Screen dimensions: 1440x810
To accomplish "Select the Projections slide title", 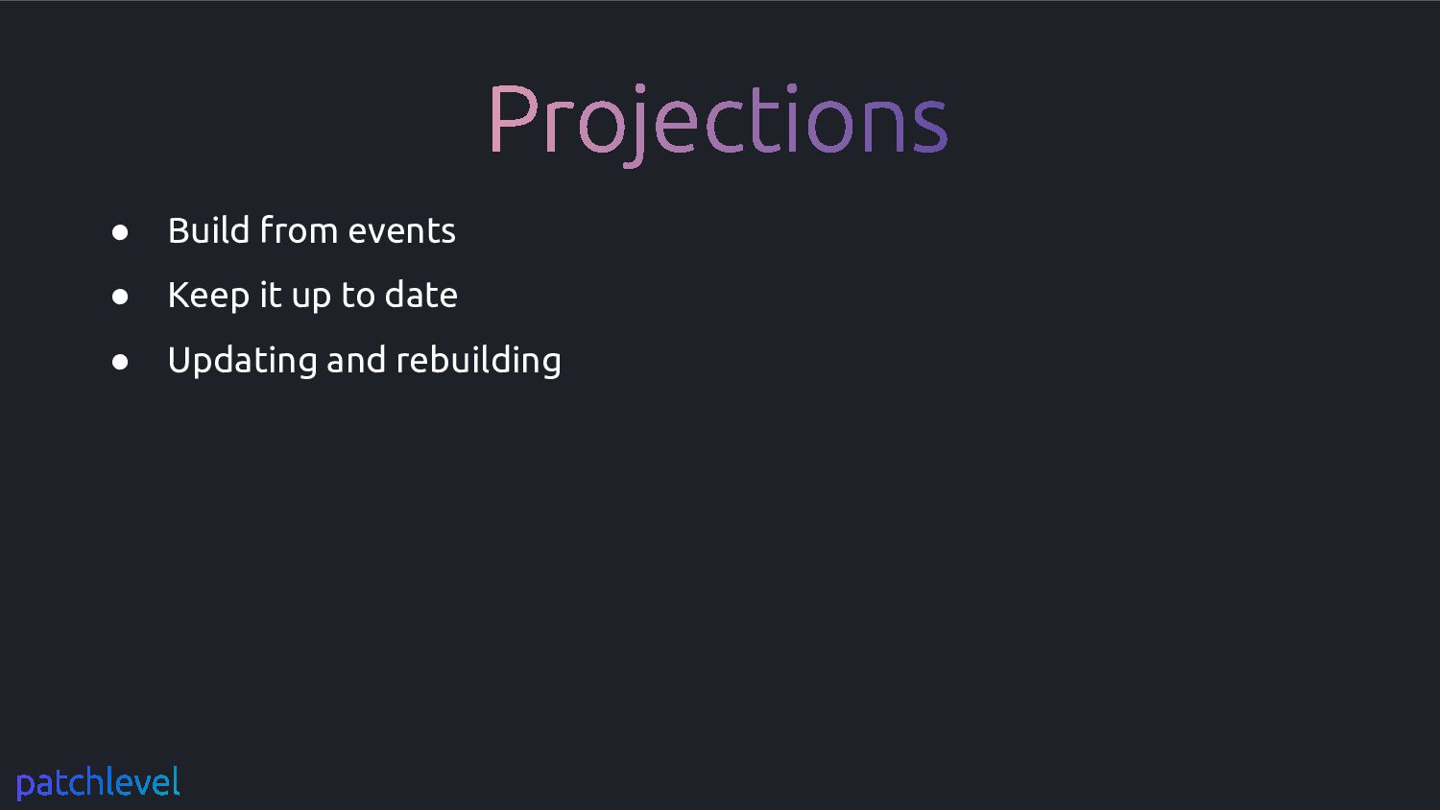I will click(718, 123).
